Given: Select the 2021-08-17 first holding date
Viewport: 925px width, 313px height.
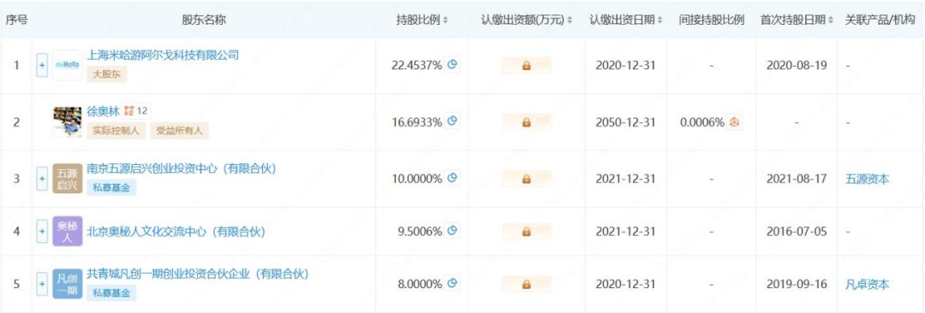Looking at the screenshot, I should pyautogui.click(x=797, y=179).
